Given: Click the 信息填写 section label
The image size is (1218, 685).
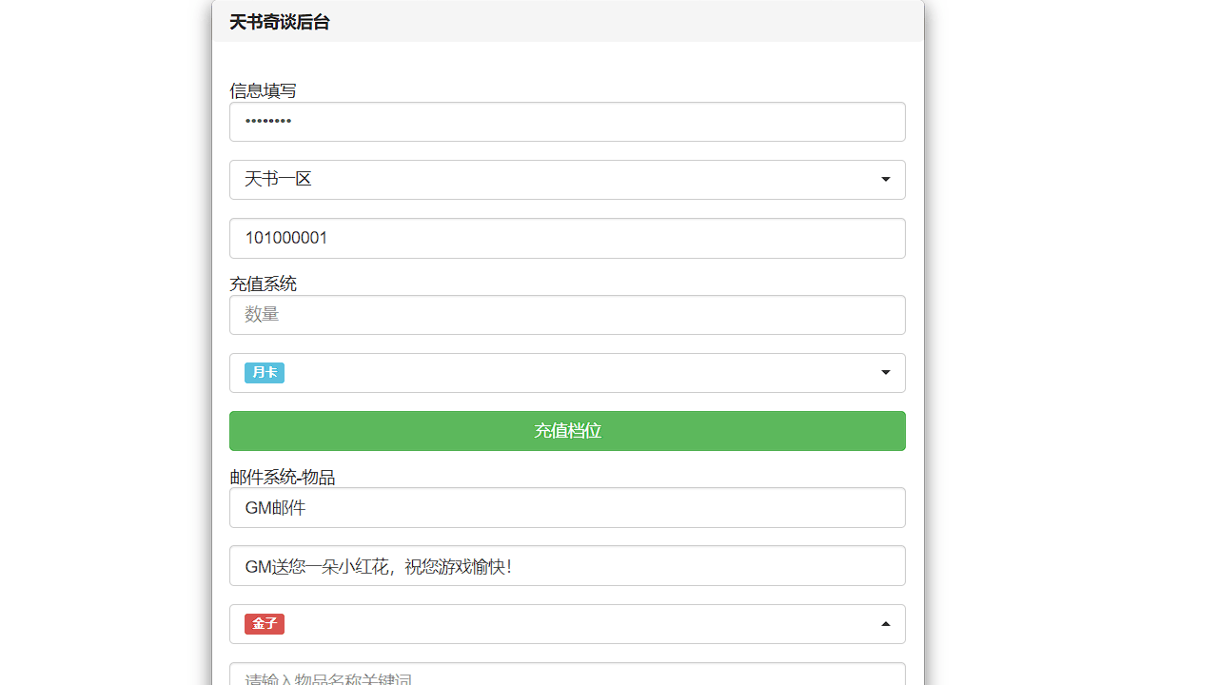Looking at the screenshot, I should click(263, 90).
